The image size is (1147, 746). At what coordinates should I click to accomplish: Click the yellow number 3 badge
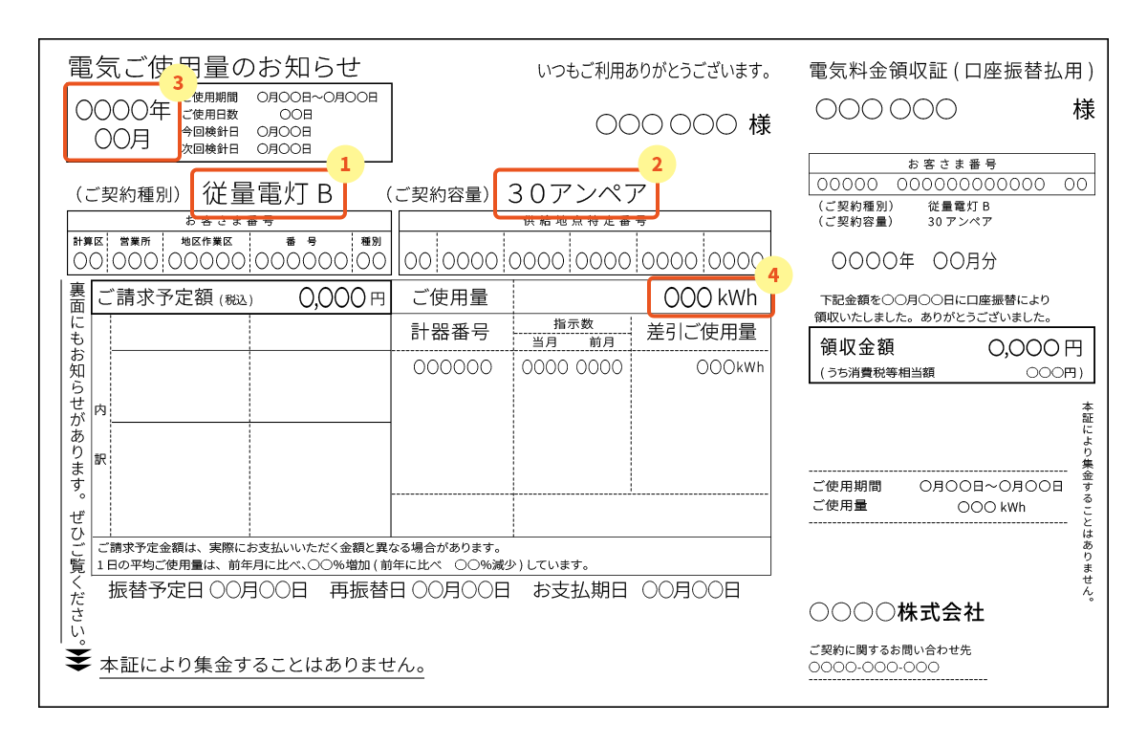(178, 82)
